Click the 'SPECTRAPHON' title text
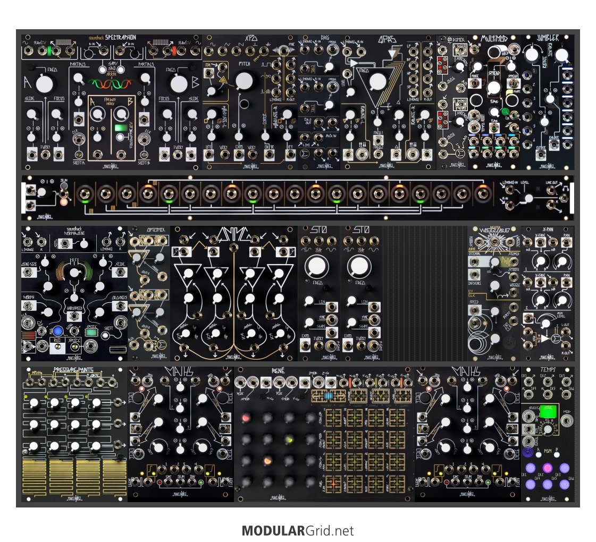596x542 pixels. 120,38
